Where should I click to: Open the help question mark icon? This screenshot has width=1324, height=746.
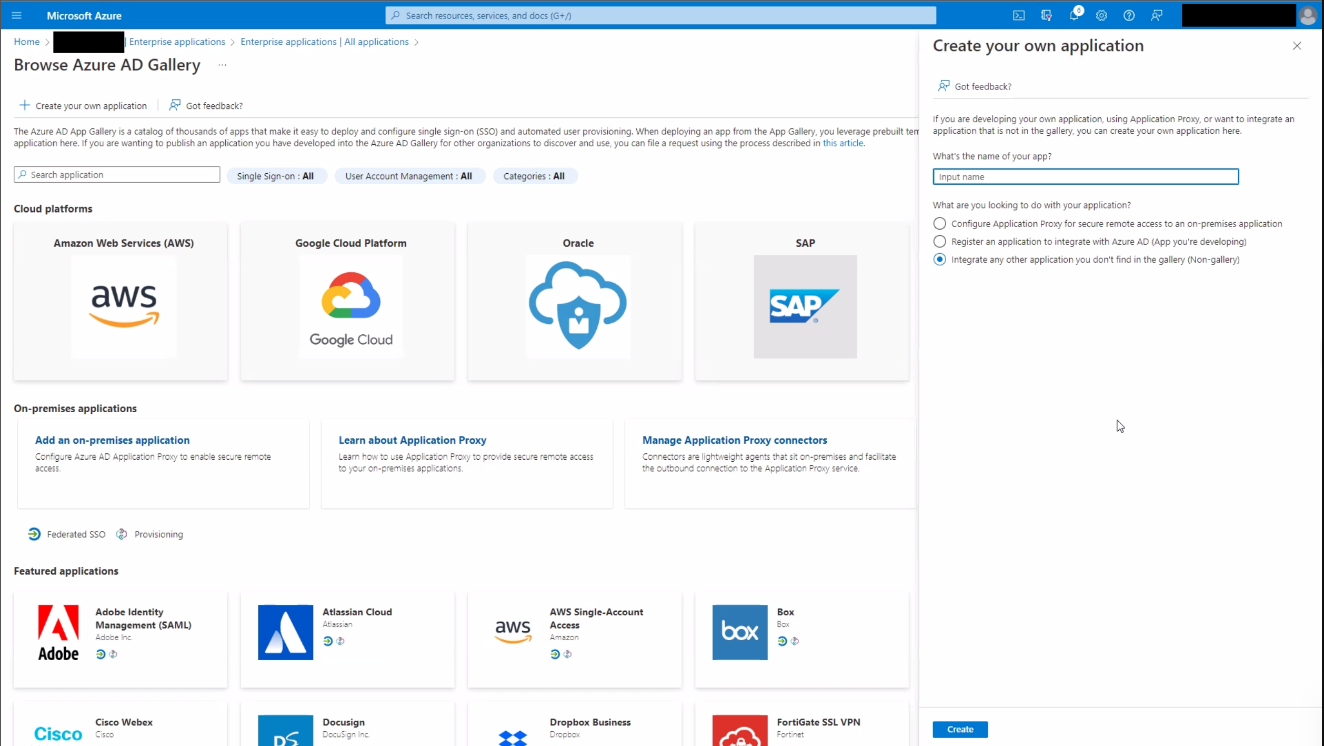(1129, 15)
